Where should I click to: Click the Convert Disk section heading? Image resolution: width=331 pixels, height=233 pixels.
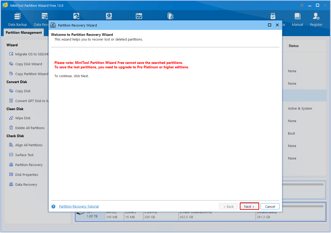[17, 82]
